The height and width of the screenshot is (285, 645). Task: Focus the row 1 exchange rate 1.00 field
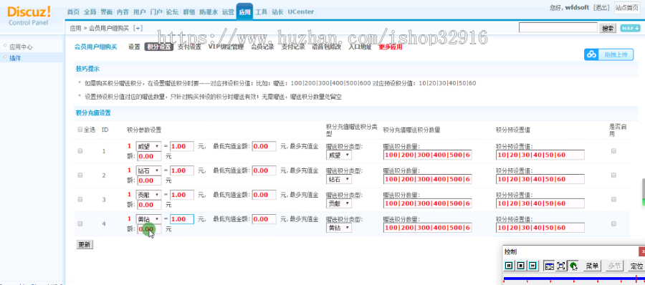click(x=182, y=146)
